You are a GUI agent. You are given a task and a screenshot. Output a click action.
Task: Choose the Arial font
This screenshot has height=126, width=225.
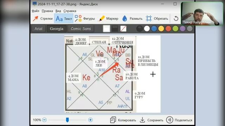38,29
